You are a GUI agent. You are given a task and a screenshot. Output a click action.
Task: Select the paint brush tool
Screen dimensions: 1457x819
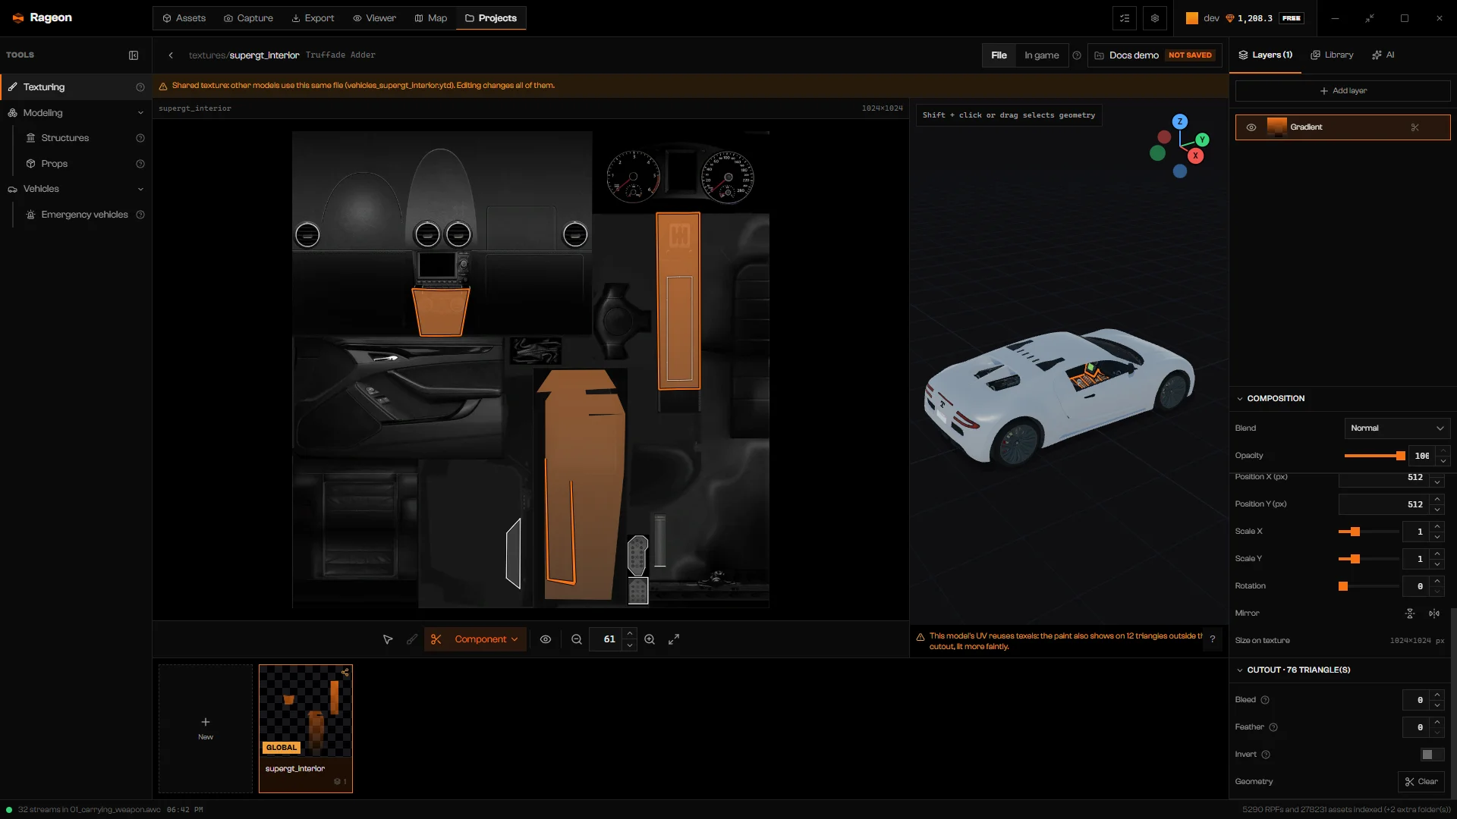point(412,639)
